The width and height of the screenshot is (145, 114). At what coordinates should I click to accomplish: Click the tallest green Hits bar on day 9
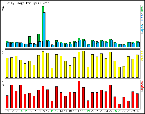click(43, 27)
